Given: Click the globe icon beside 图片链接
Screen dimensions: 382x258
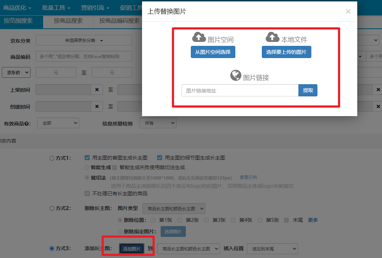Looking at the screenshot, I should click(x=235, y=75).
